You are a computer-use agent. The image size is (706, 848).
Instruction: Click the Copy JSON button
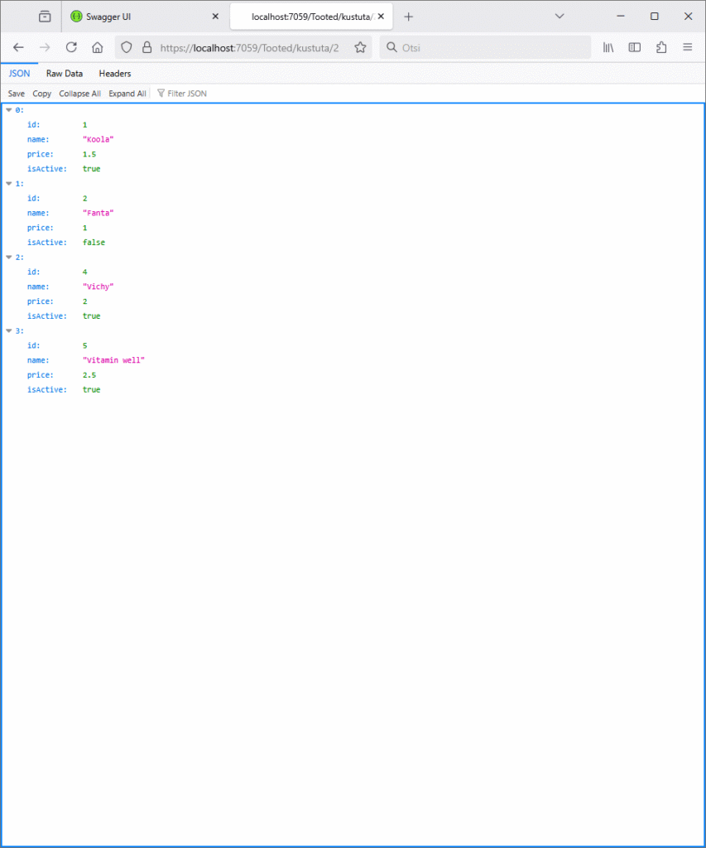click(x=41, y=94)
